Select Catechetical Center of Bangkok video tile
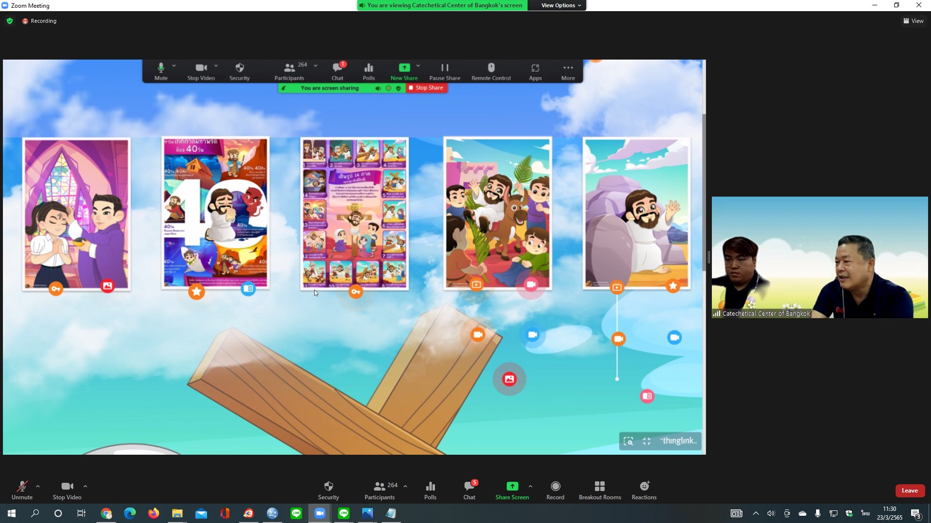This screenshot has width=931, height=523. pos(819,257)
